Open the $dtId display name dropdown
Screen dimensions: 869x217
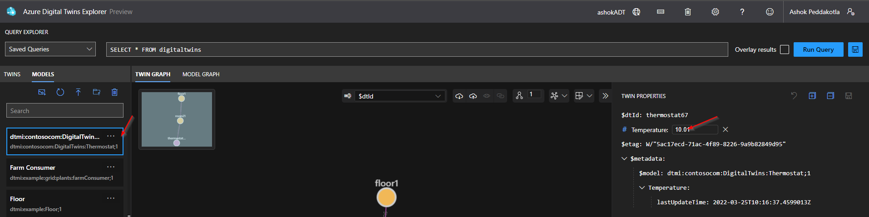coord(400,96)
